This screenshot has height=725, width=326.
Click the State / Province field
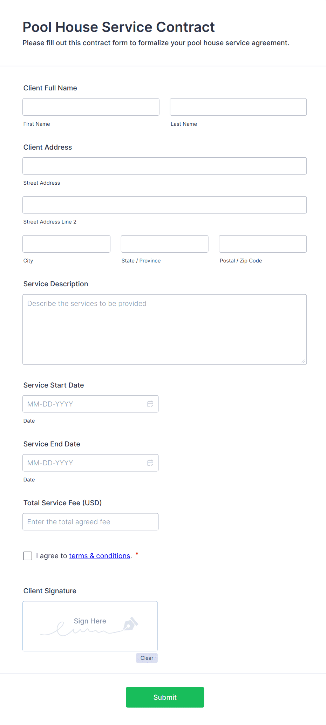164,244
